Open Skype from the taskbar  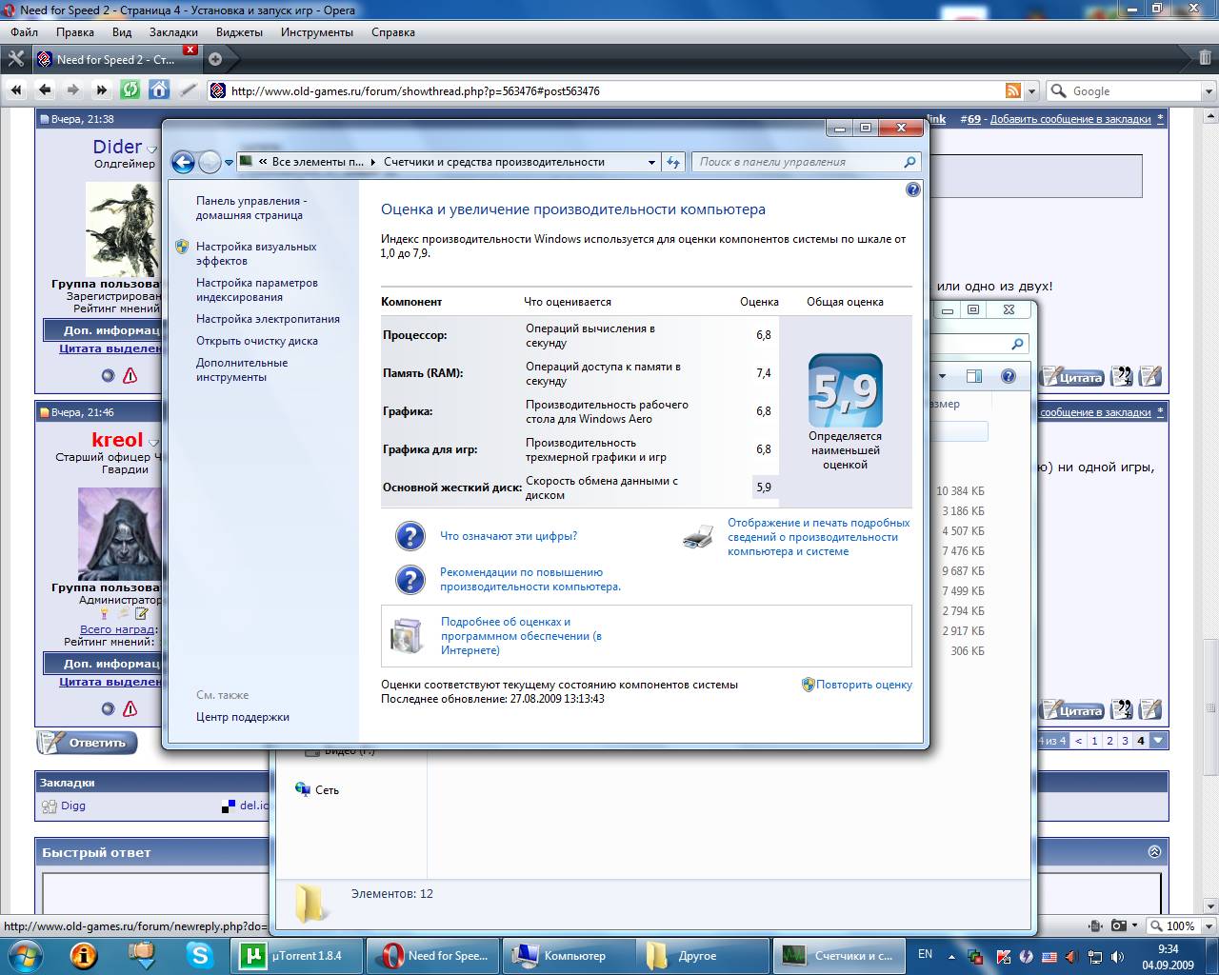tap(200, 955)
